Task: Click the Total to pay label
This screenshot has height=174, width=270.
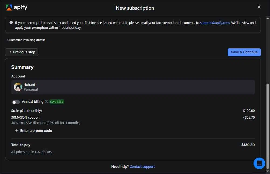Action: (21, 145)
